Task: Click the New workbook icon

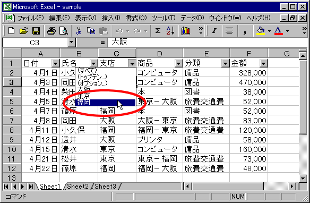Action: coord(11,31)
